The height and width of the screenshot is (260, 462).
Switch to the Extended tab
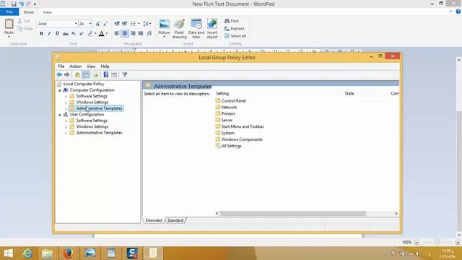pos(154,220)
